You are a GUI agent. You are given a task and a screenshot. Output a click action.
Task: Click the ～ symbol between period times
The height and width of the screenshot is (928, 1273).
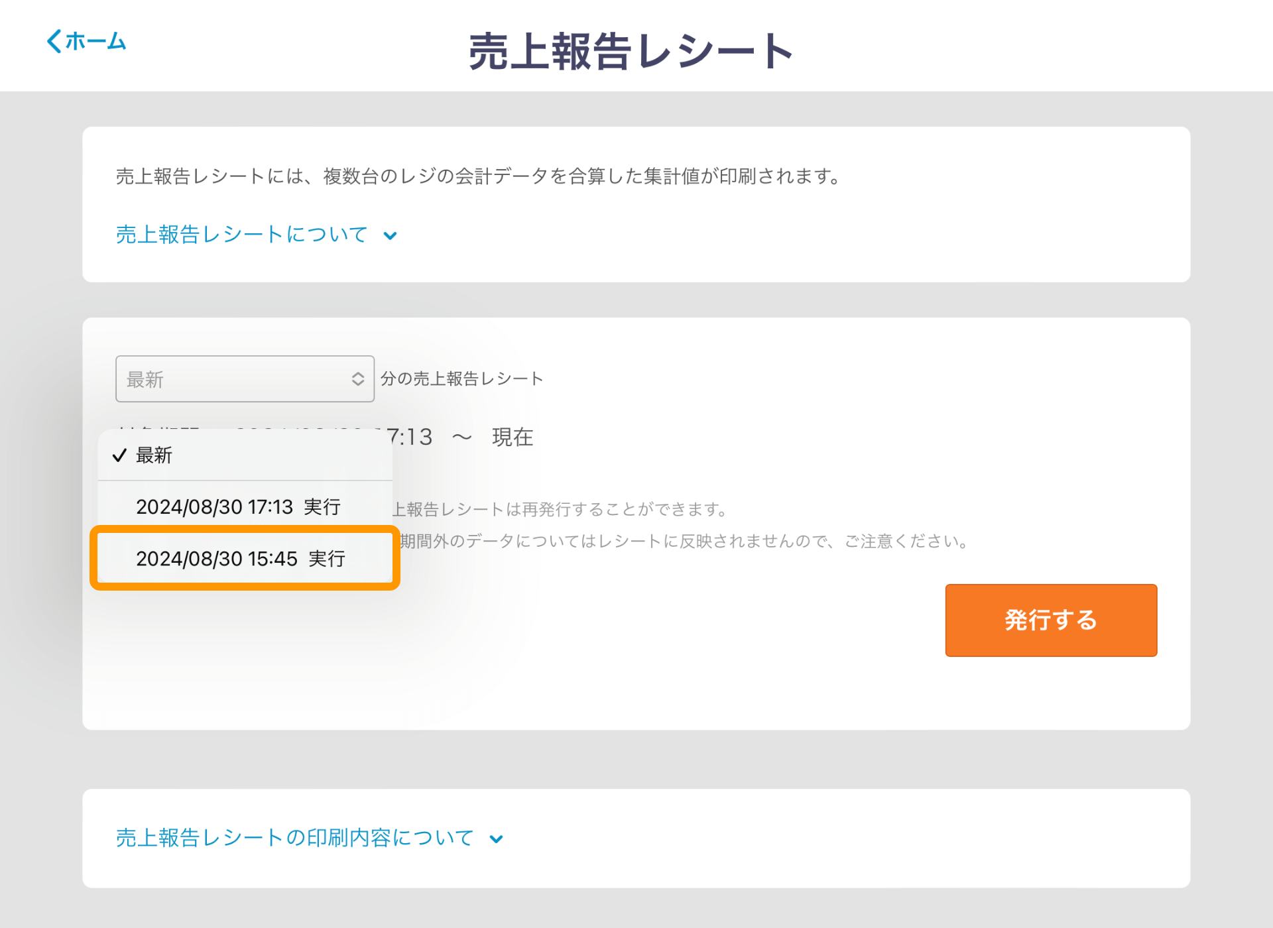coord(461,437)
